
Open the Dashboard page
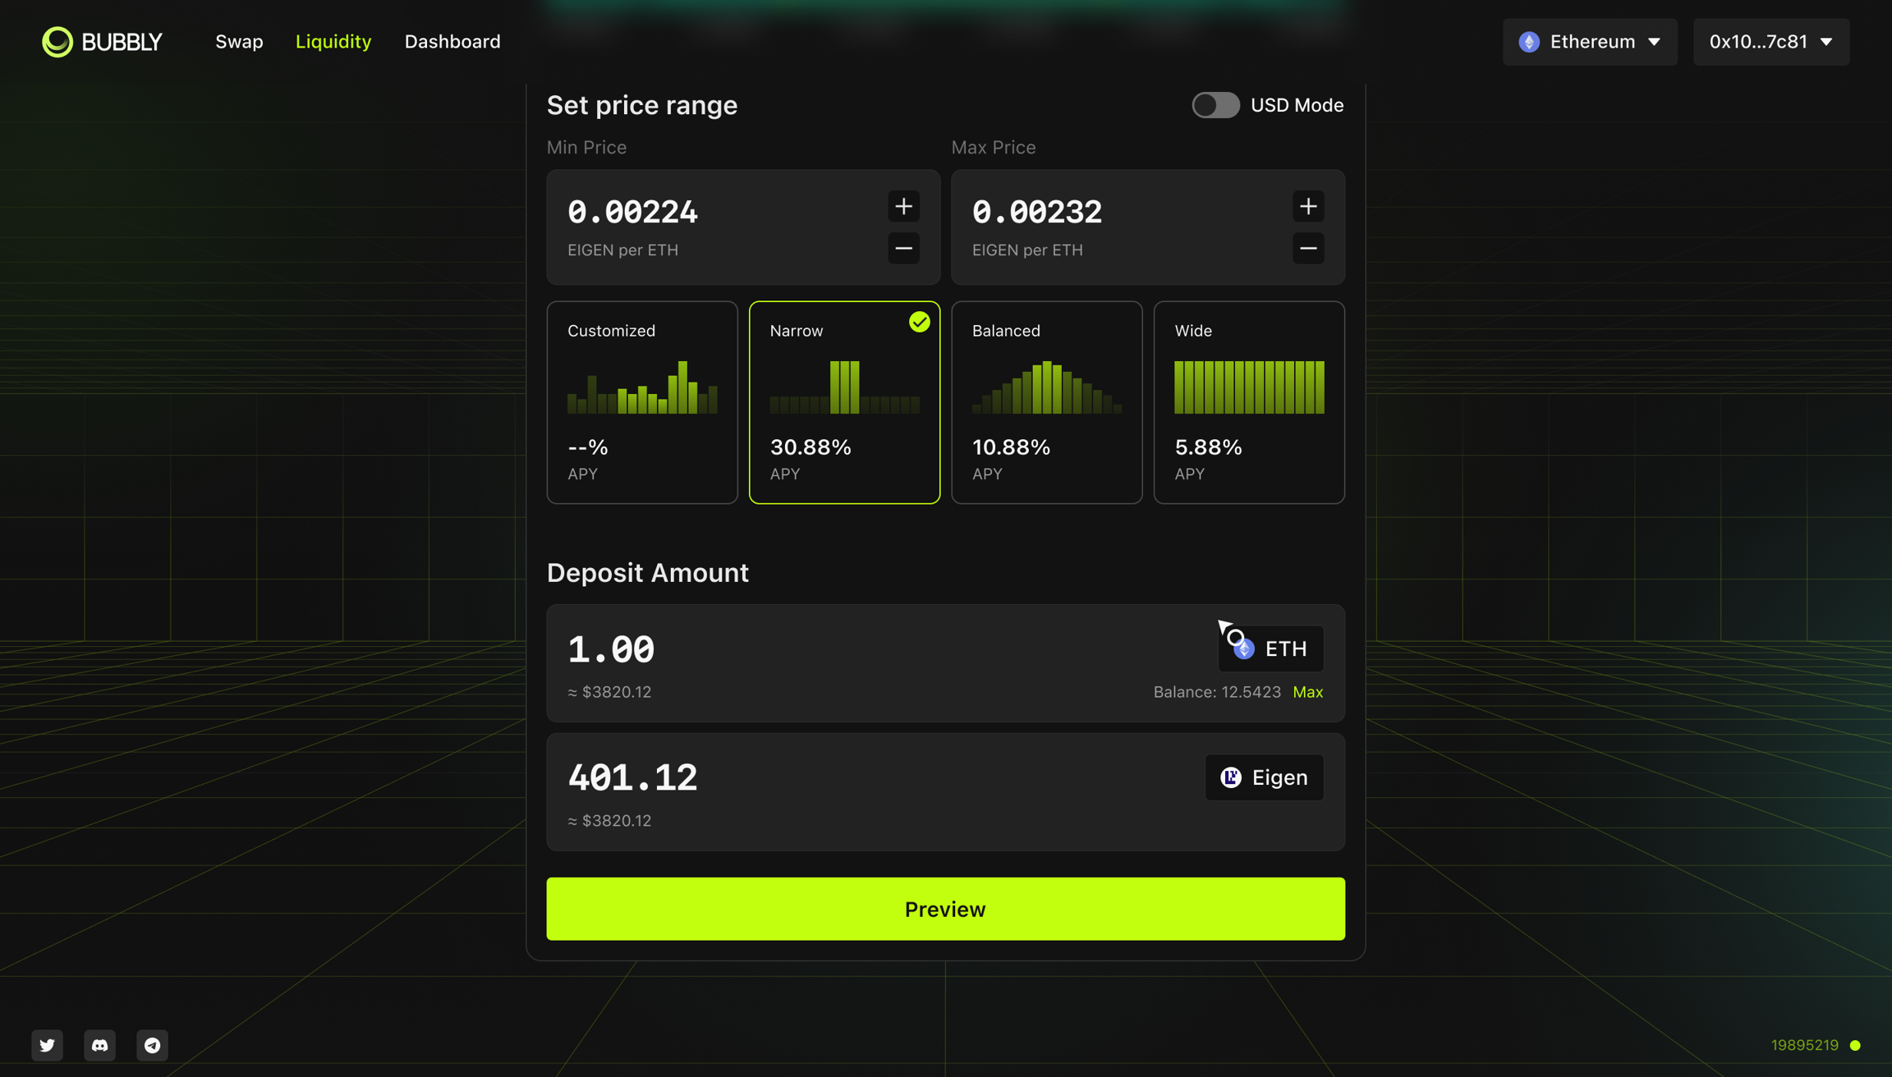coord(452,42)
